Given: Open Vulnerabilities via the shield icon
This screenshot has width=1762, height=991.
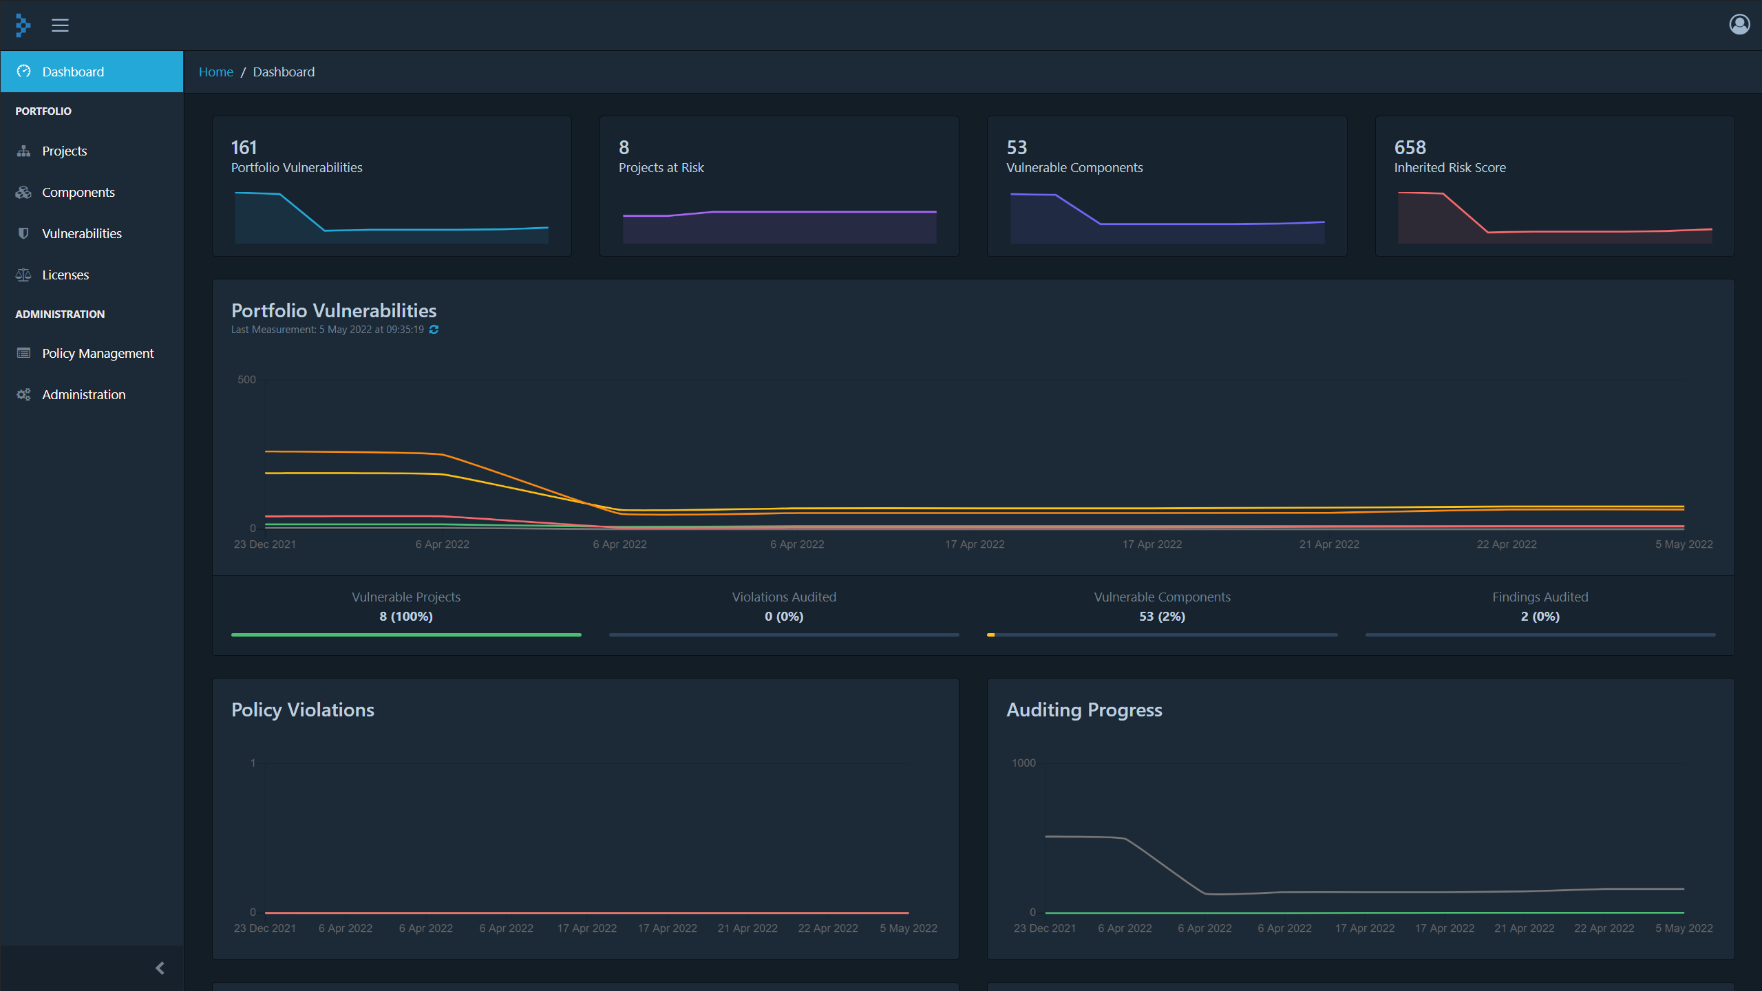Looking at the screenshot, I should click(x=23, y=233).
